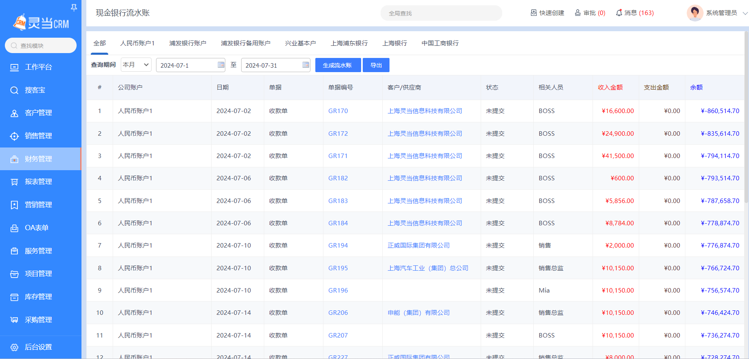Image resolution: width=749 pixels, height=359 pixels.
Task: Open the 中国工商银行 tab
Action: 440,43
